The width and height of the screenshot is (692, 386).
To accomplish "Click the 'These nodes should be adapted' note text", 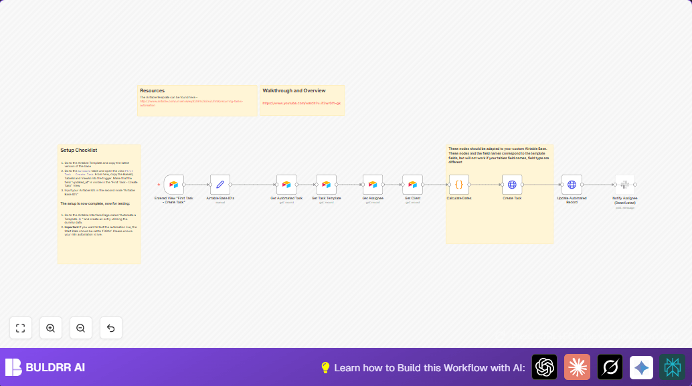I will tap(499, 155).
